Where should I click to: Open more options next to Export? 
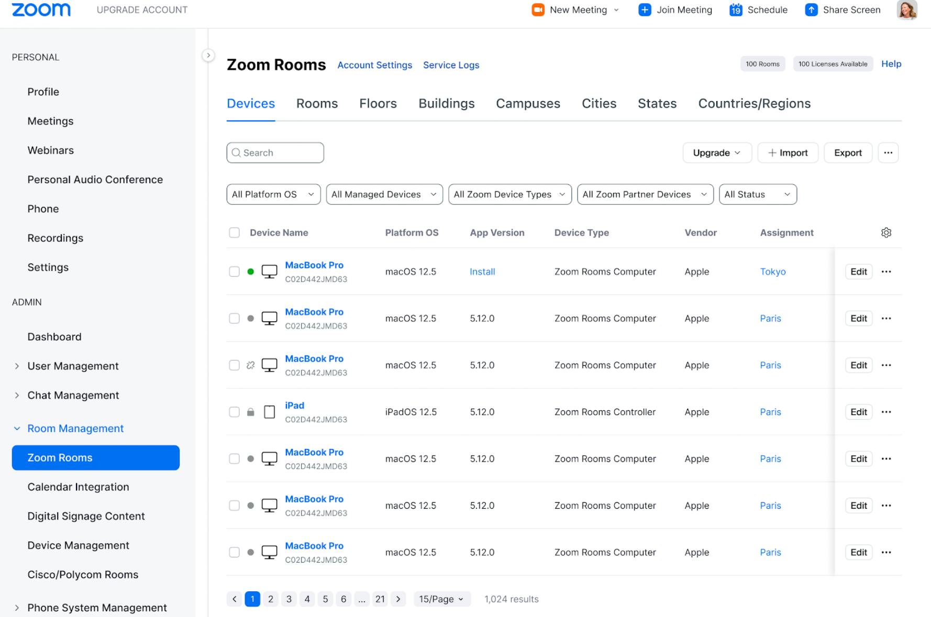(888, 153)
